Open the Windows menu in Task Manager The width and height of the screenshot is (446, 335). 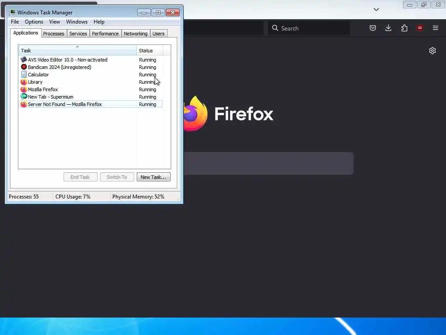pos(77,22)
